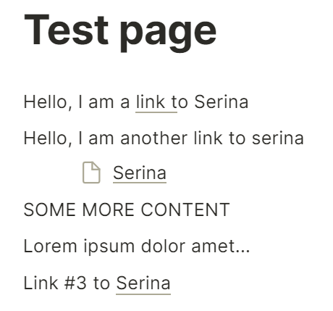Viewport: 333px width, 311px height.
Task: Click the page icon beside Serina
Action: pos(91,173)
